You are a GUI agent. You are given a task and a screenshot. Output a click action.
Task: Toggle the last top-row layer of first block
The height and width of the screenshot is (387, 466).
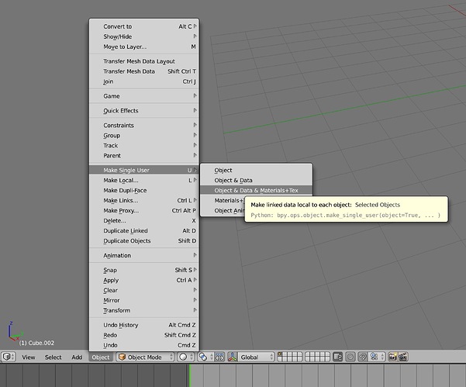click(x=299, y=354)
